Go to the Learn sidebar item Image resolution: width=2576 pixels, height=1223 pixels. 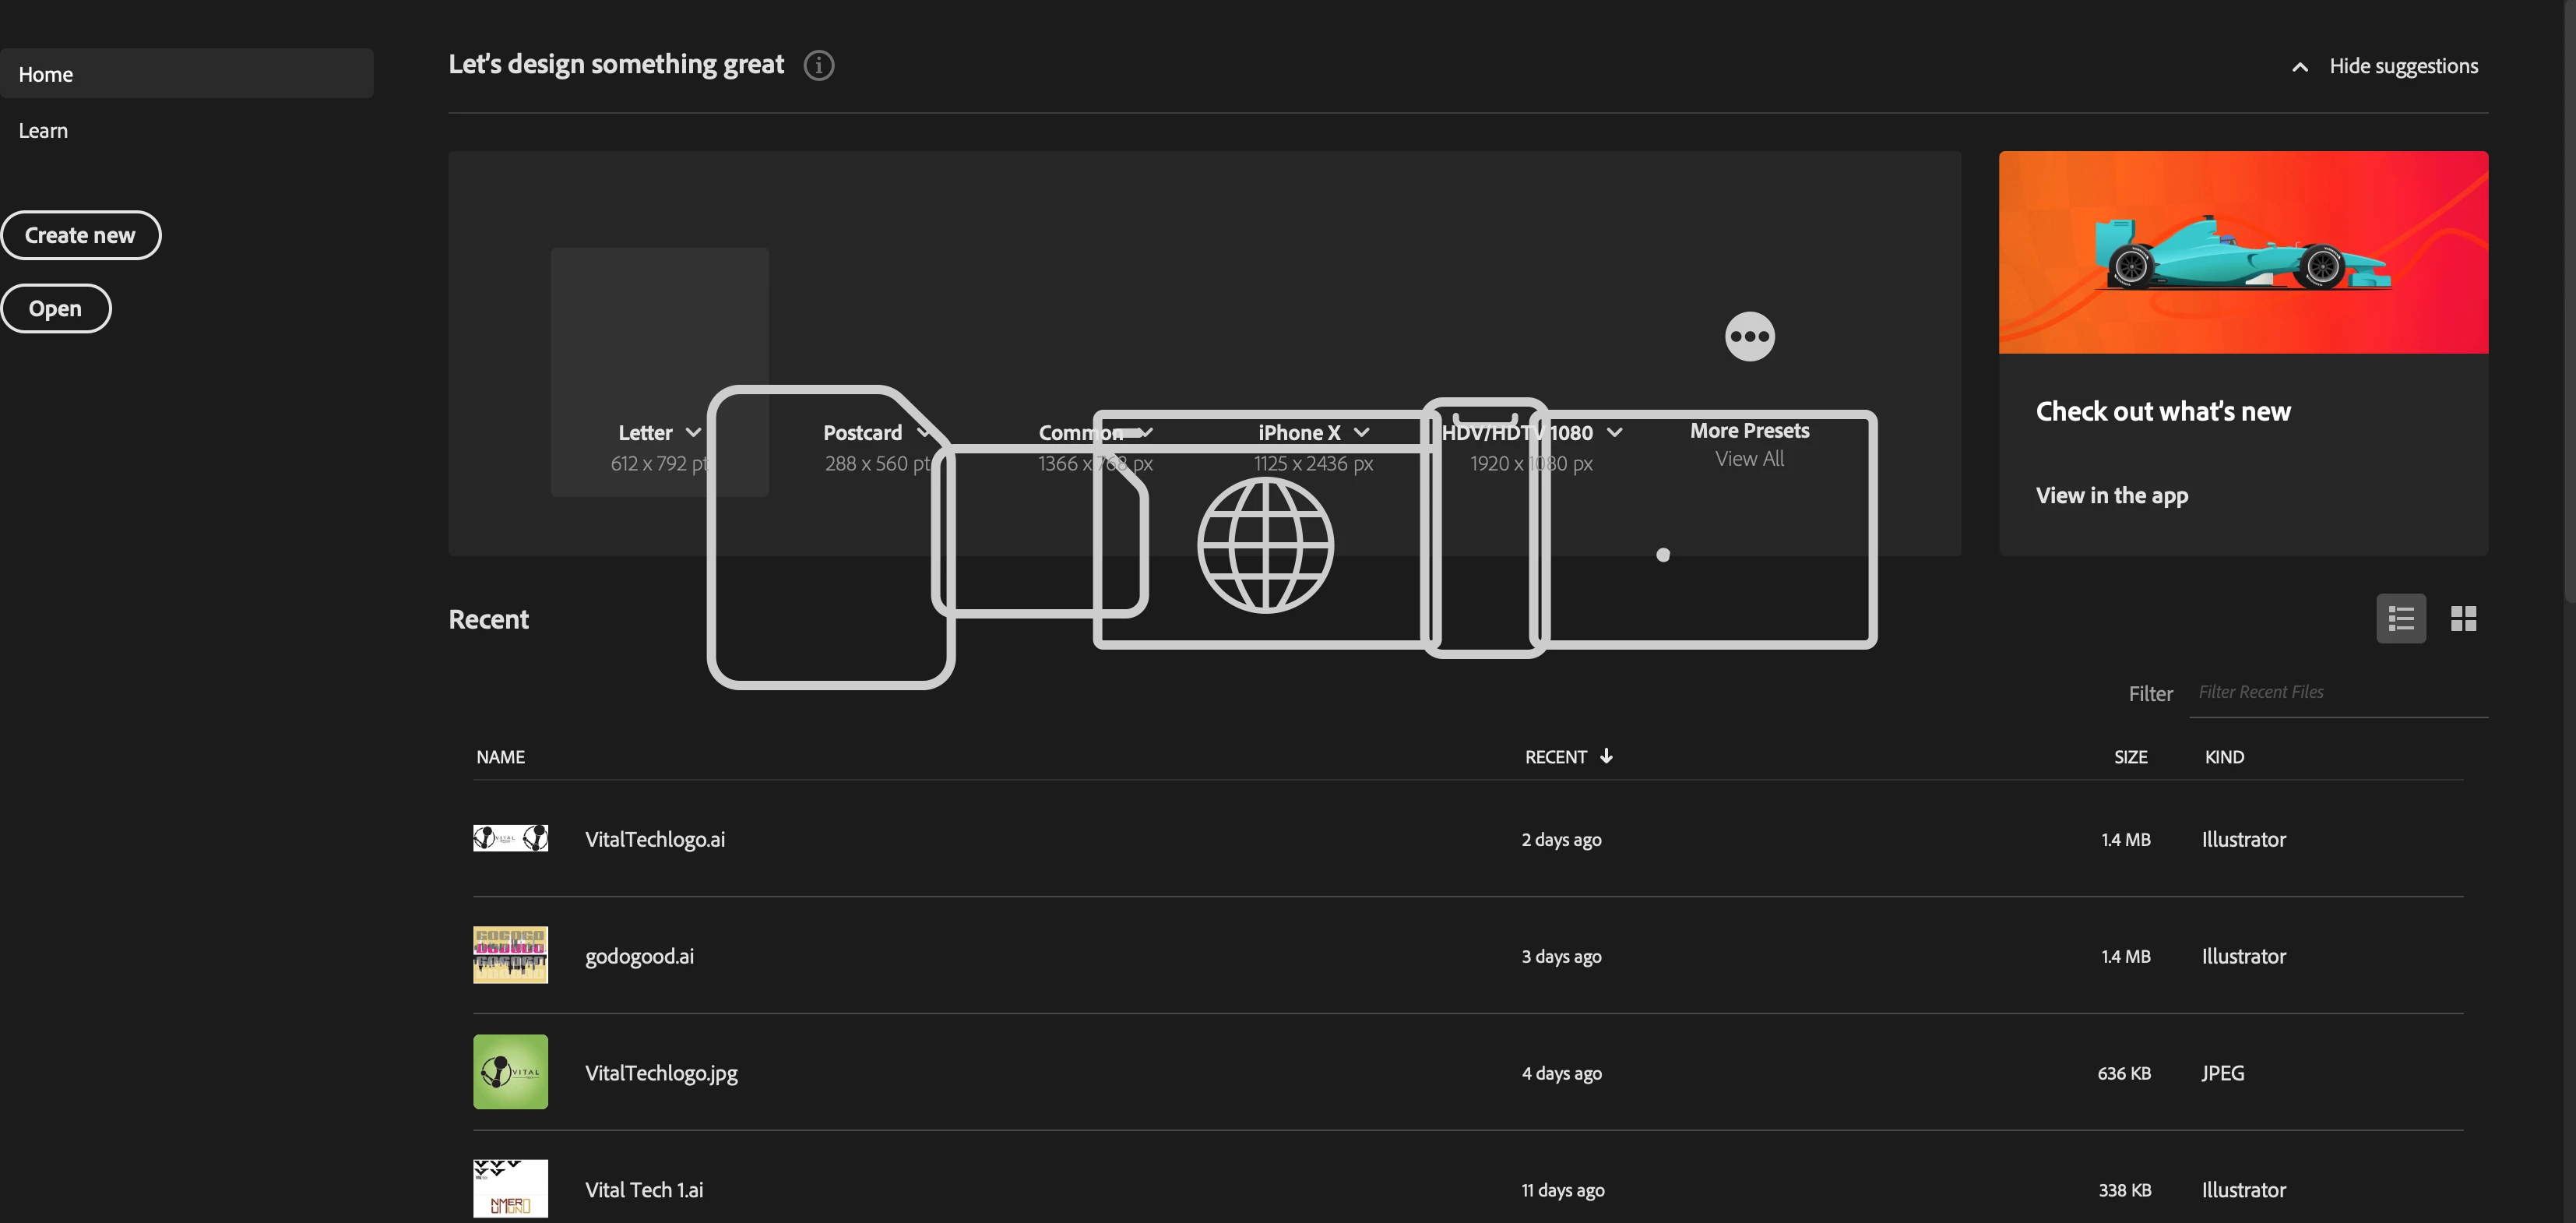coord(43,131)
